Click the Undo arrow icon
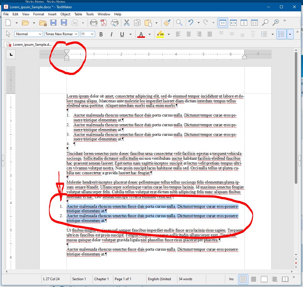The height and width of the screenshot is (287, 303). click(x=191, y=23)
